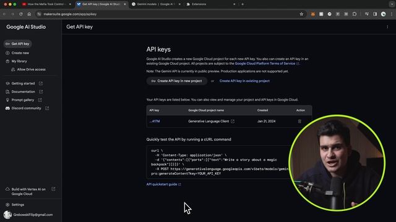Click the site info icon in address bar
Viewport: 396px width, 222px height.
[39, 14]
